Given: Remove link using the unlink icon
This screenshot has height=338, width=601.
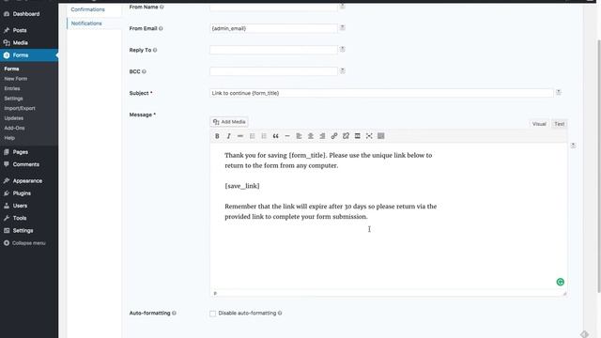Looking at the screenshot, I should coord(346,136).
